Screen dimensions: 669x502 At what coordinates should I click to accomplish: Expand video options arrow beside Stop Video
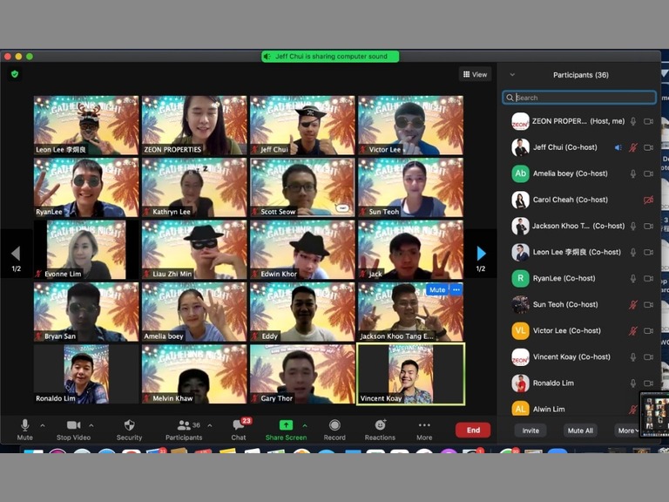(91, 425)
